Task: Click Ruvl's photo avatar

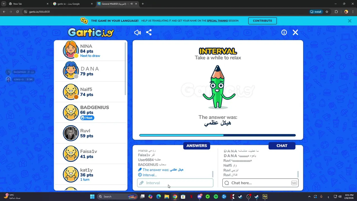Action: point(71,133)
